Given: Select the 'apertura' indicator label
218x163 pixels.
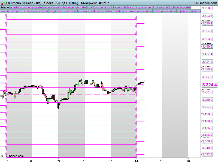Looking at the screenshot, I should point(16,7).
